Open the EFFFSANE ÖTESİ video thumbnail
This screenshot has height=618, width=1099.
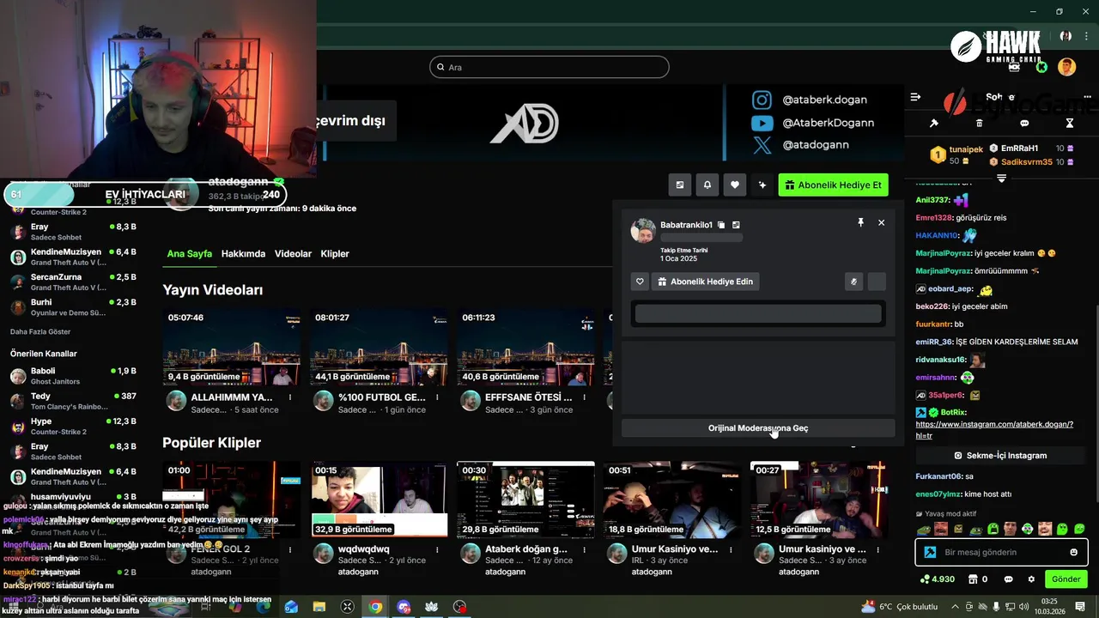click(x=525, y=347)
